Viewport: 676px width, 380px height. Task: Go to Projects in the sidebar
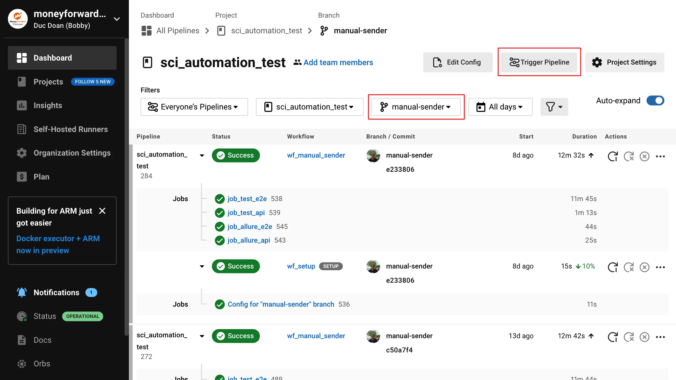coord(48,82)
